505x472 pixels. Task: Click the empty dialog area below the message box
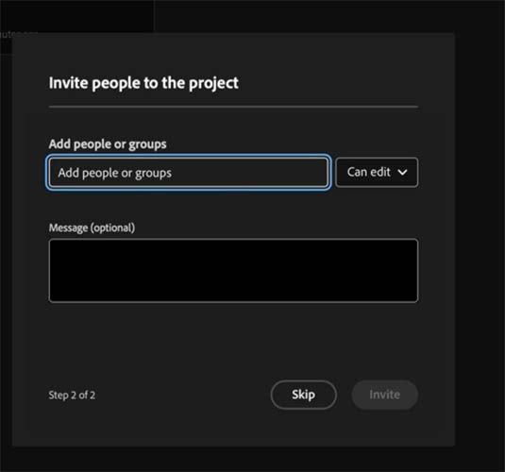click(x=233, y=340)
